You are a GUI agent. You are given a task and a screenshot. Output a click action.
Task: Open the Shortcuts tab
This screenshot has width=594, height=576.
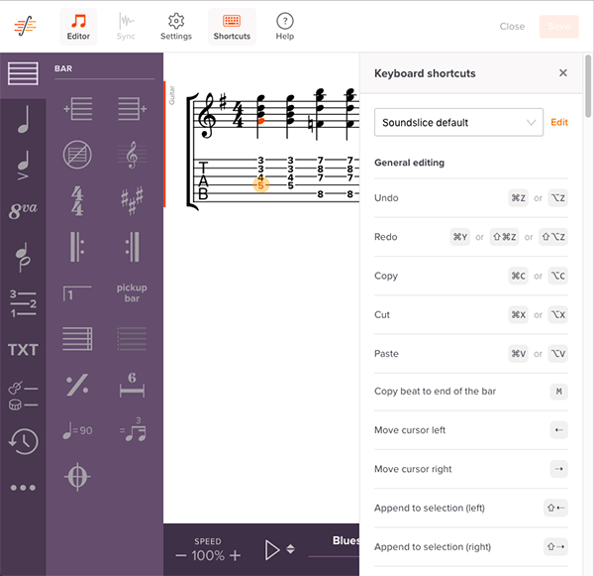click(232, 27)
